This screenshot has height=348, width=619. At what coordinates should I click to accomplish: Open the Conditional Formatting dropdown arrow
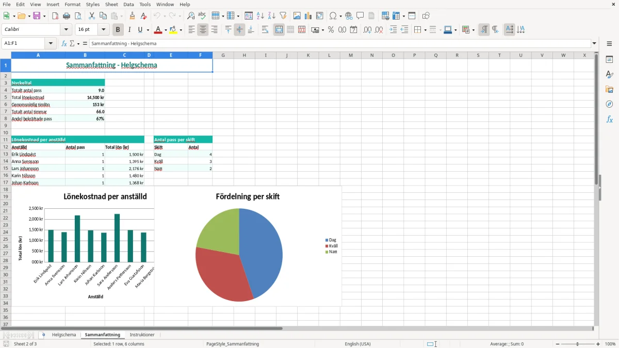pos(473,30)
